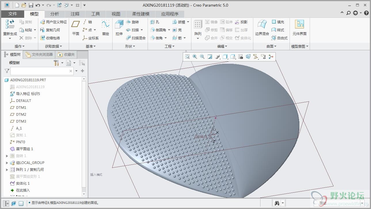
Task: Switch to the Analysis tab
Action: (x=54, y=14)
